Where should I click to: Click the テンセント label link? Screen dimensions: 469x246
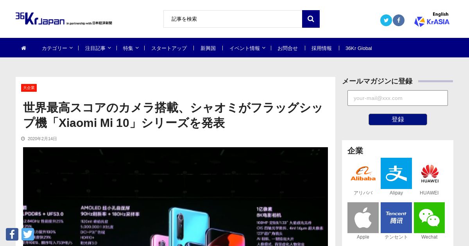coord(396,237)
